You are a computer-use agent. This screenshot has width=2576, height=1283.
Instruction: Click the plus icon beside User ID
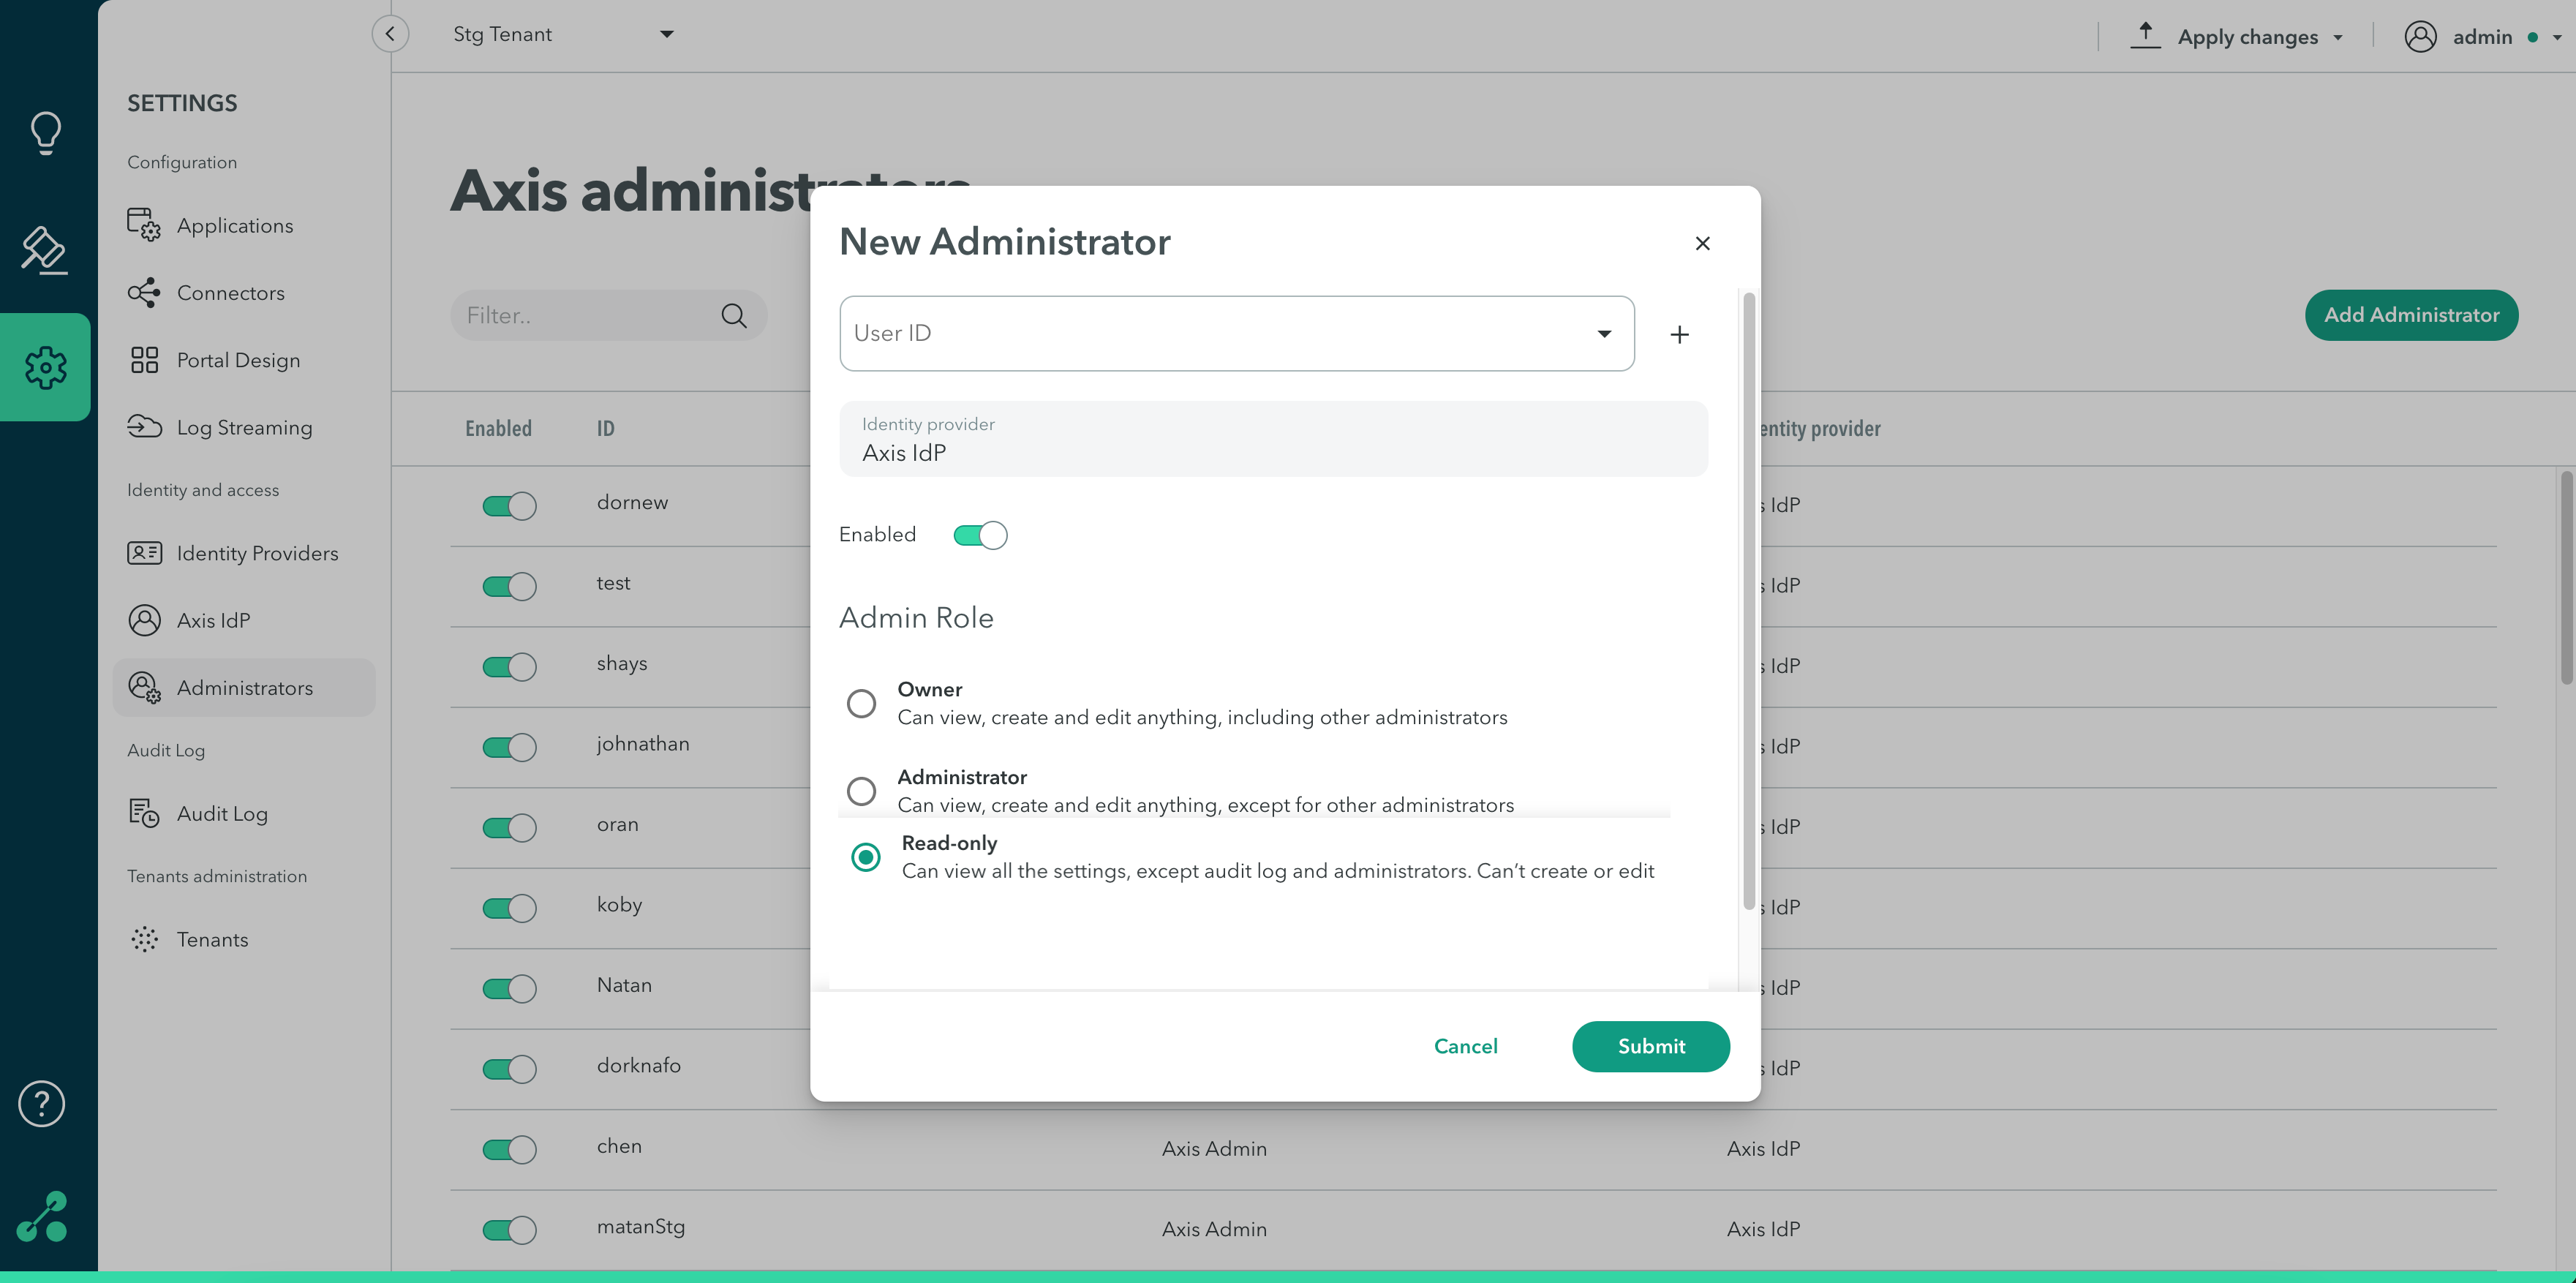tap(1680, 335)
